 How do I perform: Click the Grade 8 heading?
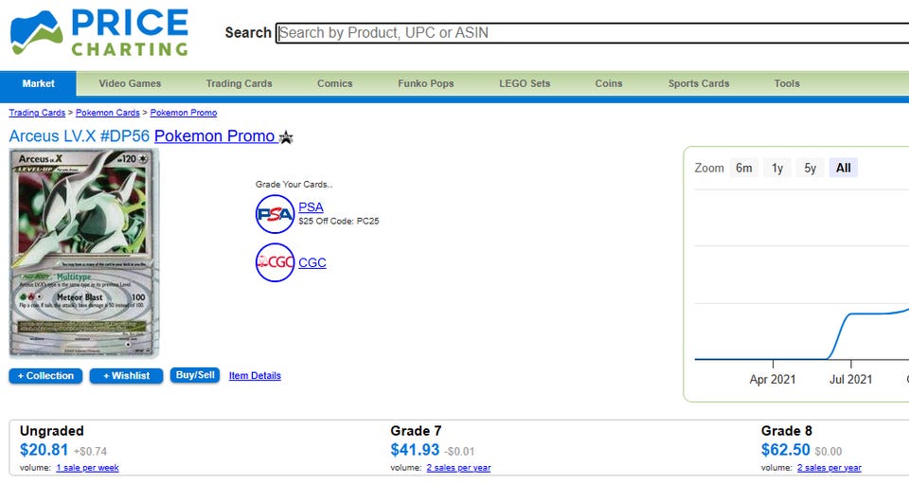[x=787, y=431]
